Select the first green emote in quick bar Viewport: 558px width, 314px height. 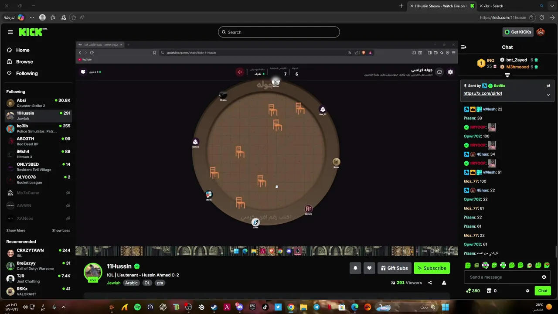click(x=468, y=265)
